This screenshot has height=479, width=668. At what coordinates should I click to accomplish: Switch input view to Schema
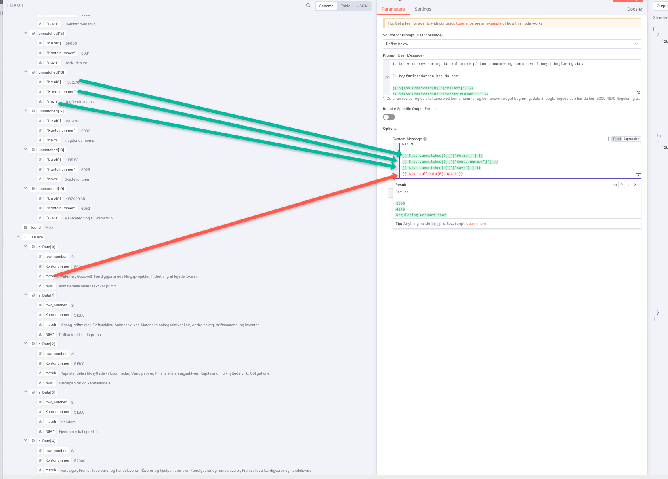pyautogui.click(x=326, y=6)
